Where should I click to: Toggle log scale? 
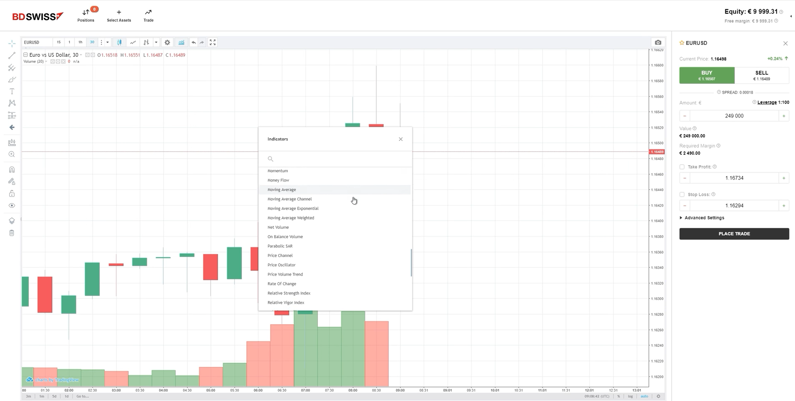(630, 396)
